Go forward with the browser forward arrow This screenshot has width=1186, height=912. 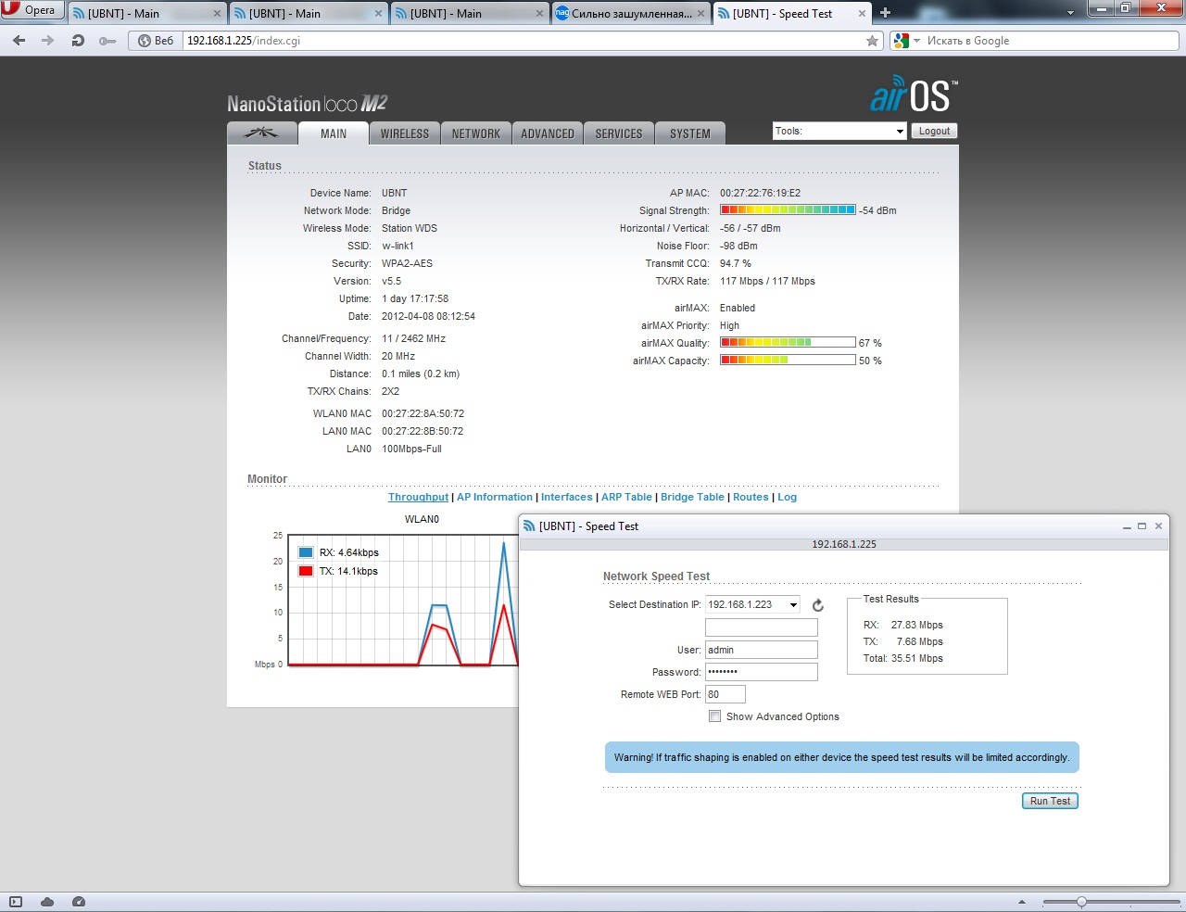(48, 41)
